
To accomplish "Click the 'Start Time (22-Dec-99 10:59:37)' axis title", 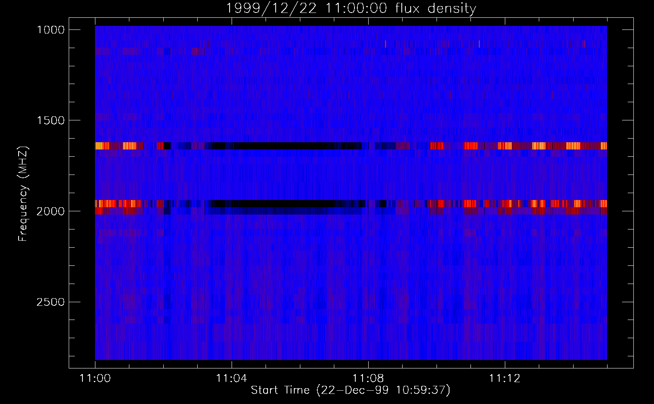I will (x=350, y=390).
